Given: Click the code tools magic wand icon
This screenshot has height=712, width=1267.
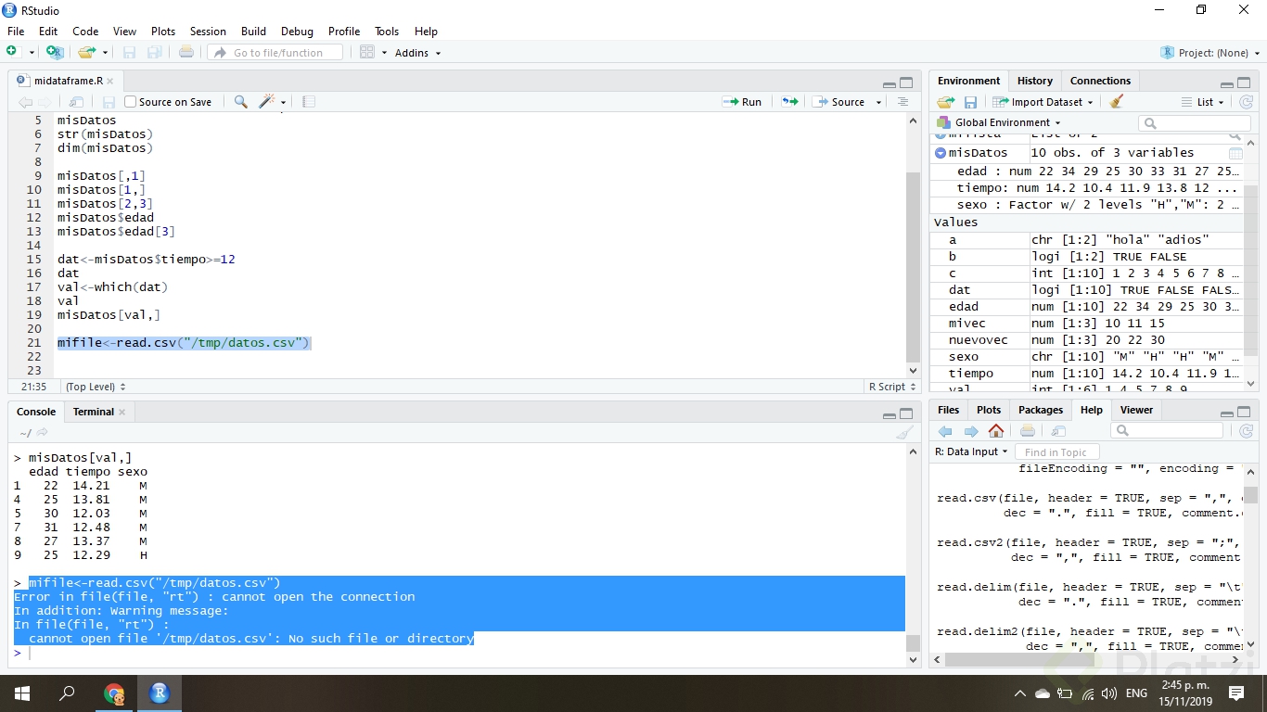Looking at the screenshot, I should click(x=267, y=102).
